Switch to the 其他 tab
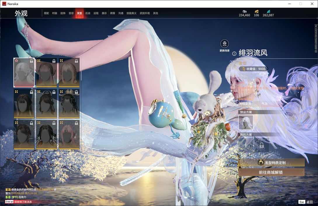Image resolution: width=318 pixels, height=206 pixels. [x=156, y=13]
